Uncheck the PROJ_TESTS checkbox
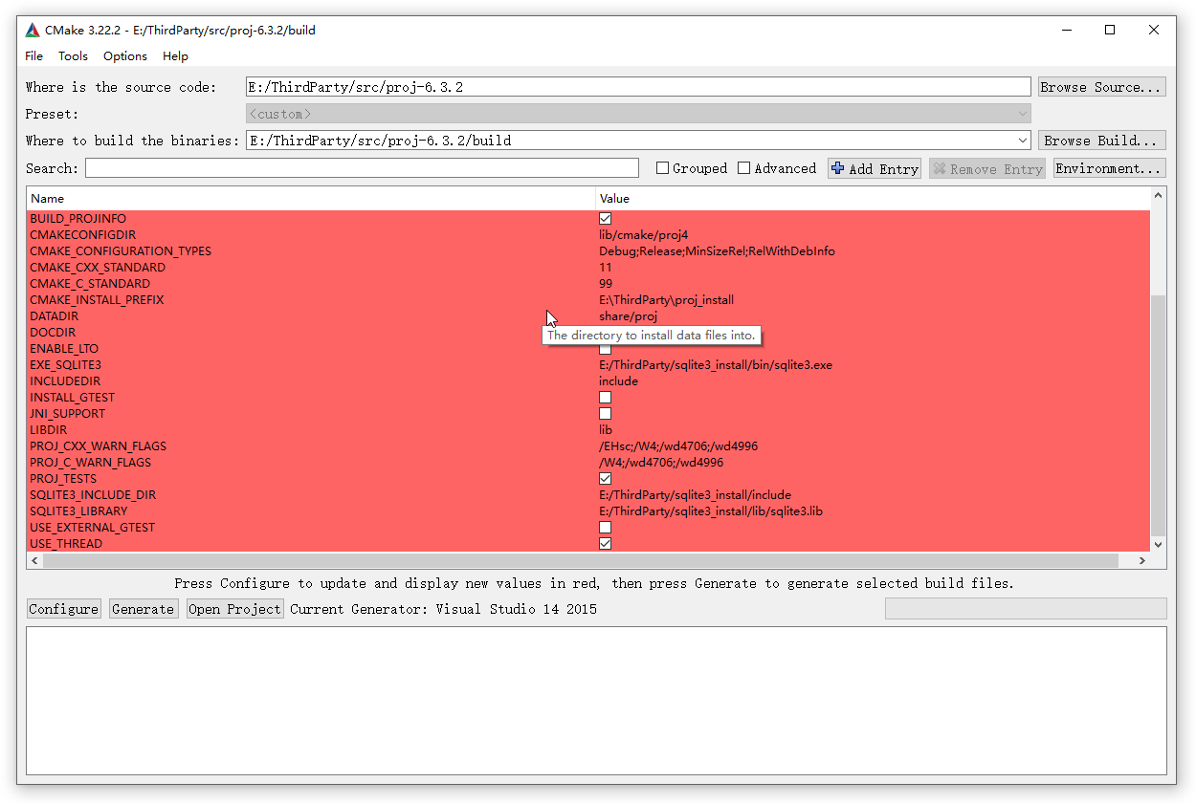 pos(606,479)
